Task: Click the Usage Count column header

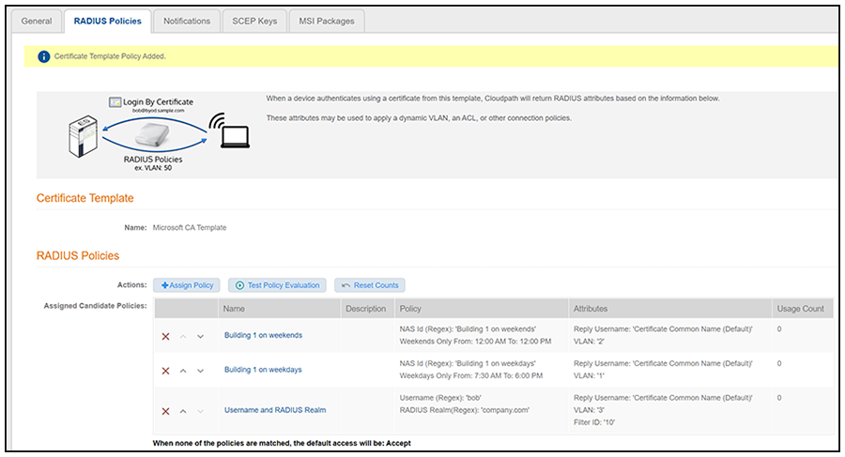Action: [x=803, y=309]
